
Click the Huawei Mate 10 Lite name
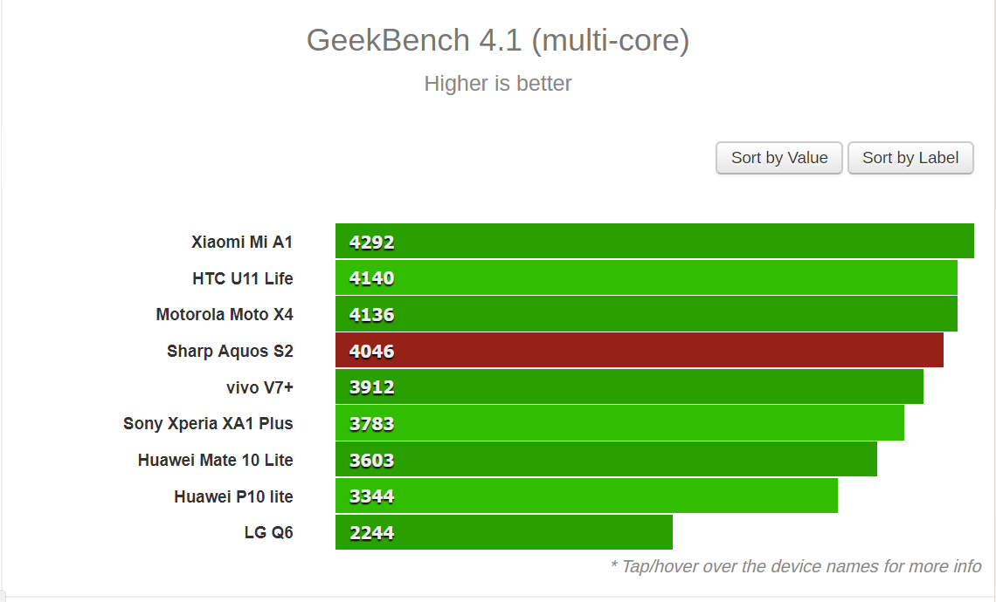215,460
